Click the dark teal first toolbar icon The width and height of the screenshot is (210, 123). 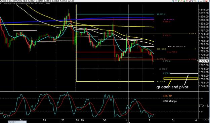coord(173,1)
